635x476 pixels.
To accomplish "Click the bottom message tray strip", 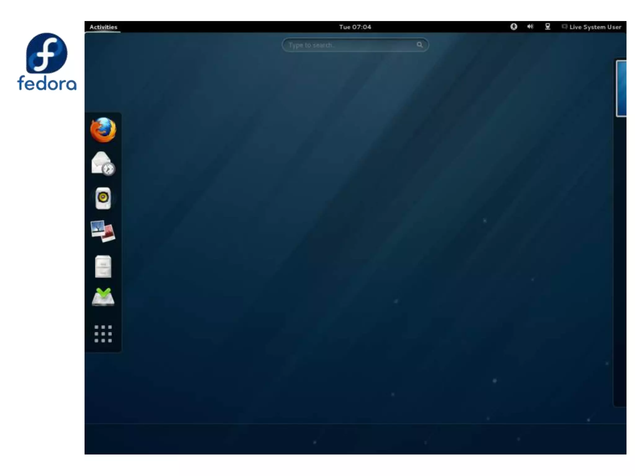I will 355,439.
